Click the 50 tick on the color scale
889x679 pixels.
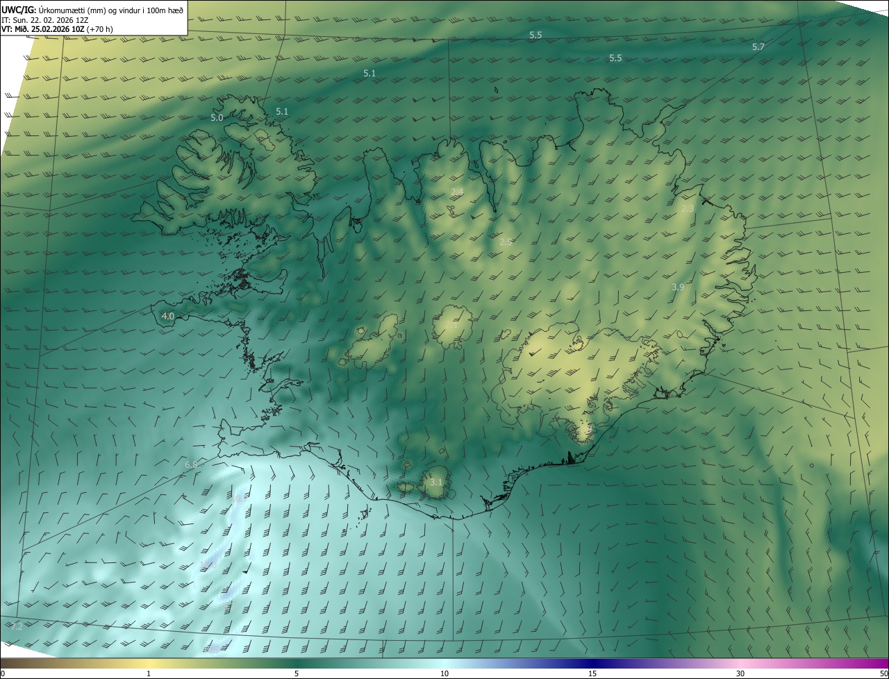(x=883, y=674)
